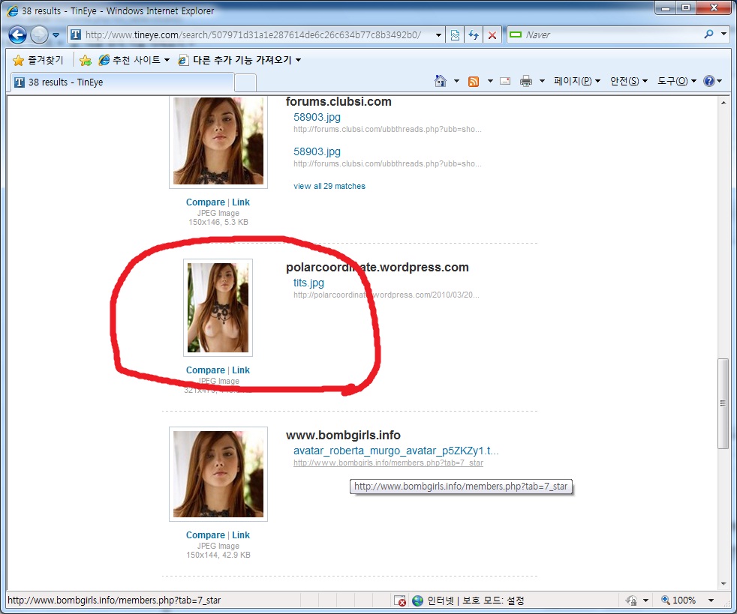Open the 페이지(P) page menu
Screen dimensions: 737x614
click(577, 81)
